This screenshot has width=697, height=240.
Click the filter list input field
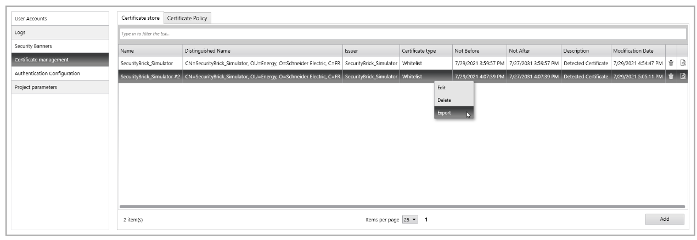403,34
